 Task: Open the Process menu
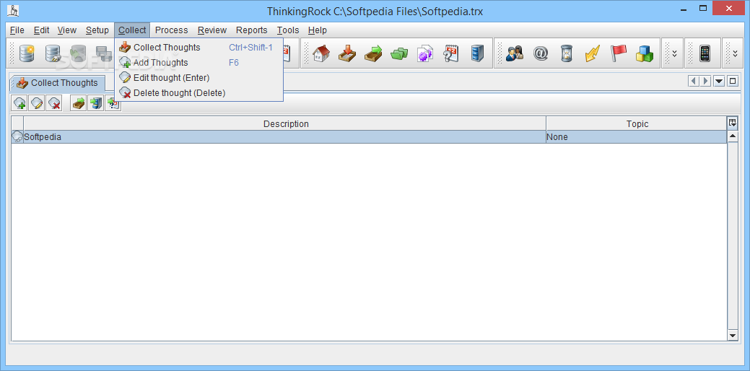click(171, 30)
